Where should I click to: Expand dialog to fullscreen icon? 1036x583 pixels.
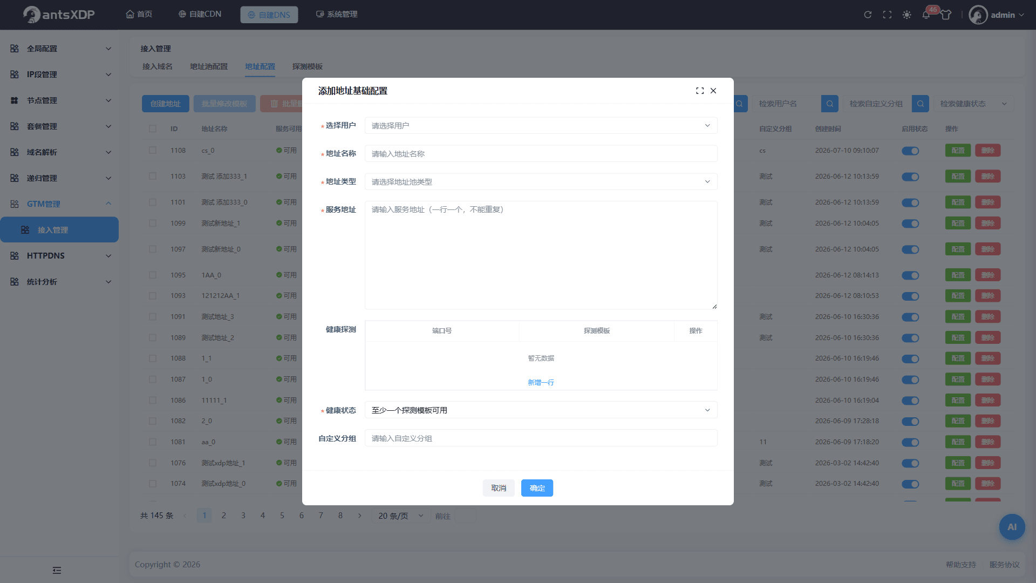[700, 91]
